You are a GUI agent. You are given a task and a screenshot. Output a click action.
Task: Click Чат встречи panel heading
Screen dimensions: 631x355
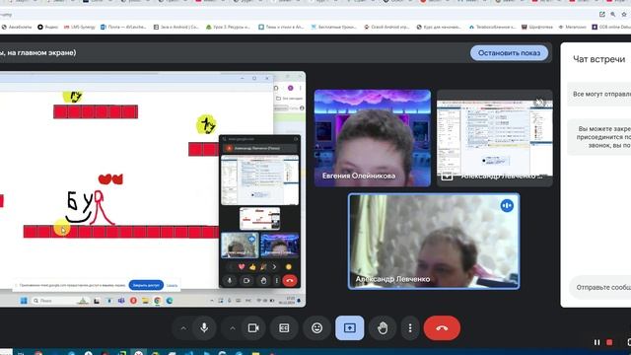[598, 59]
